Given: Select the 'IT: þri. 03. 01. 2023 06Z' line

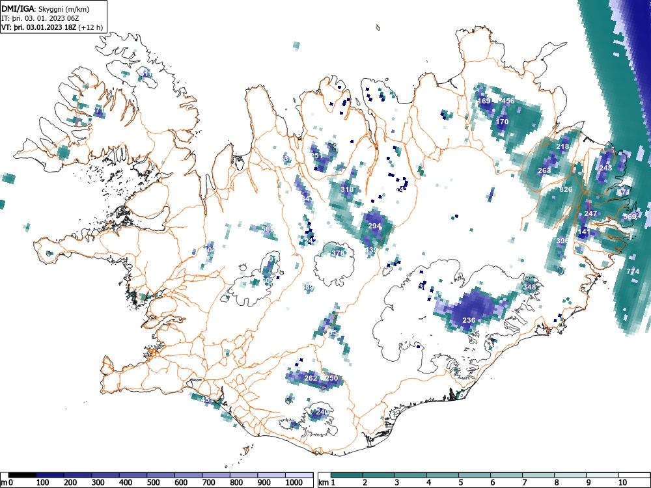Looking at the screenshot, I should [40, 18].
